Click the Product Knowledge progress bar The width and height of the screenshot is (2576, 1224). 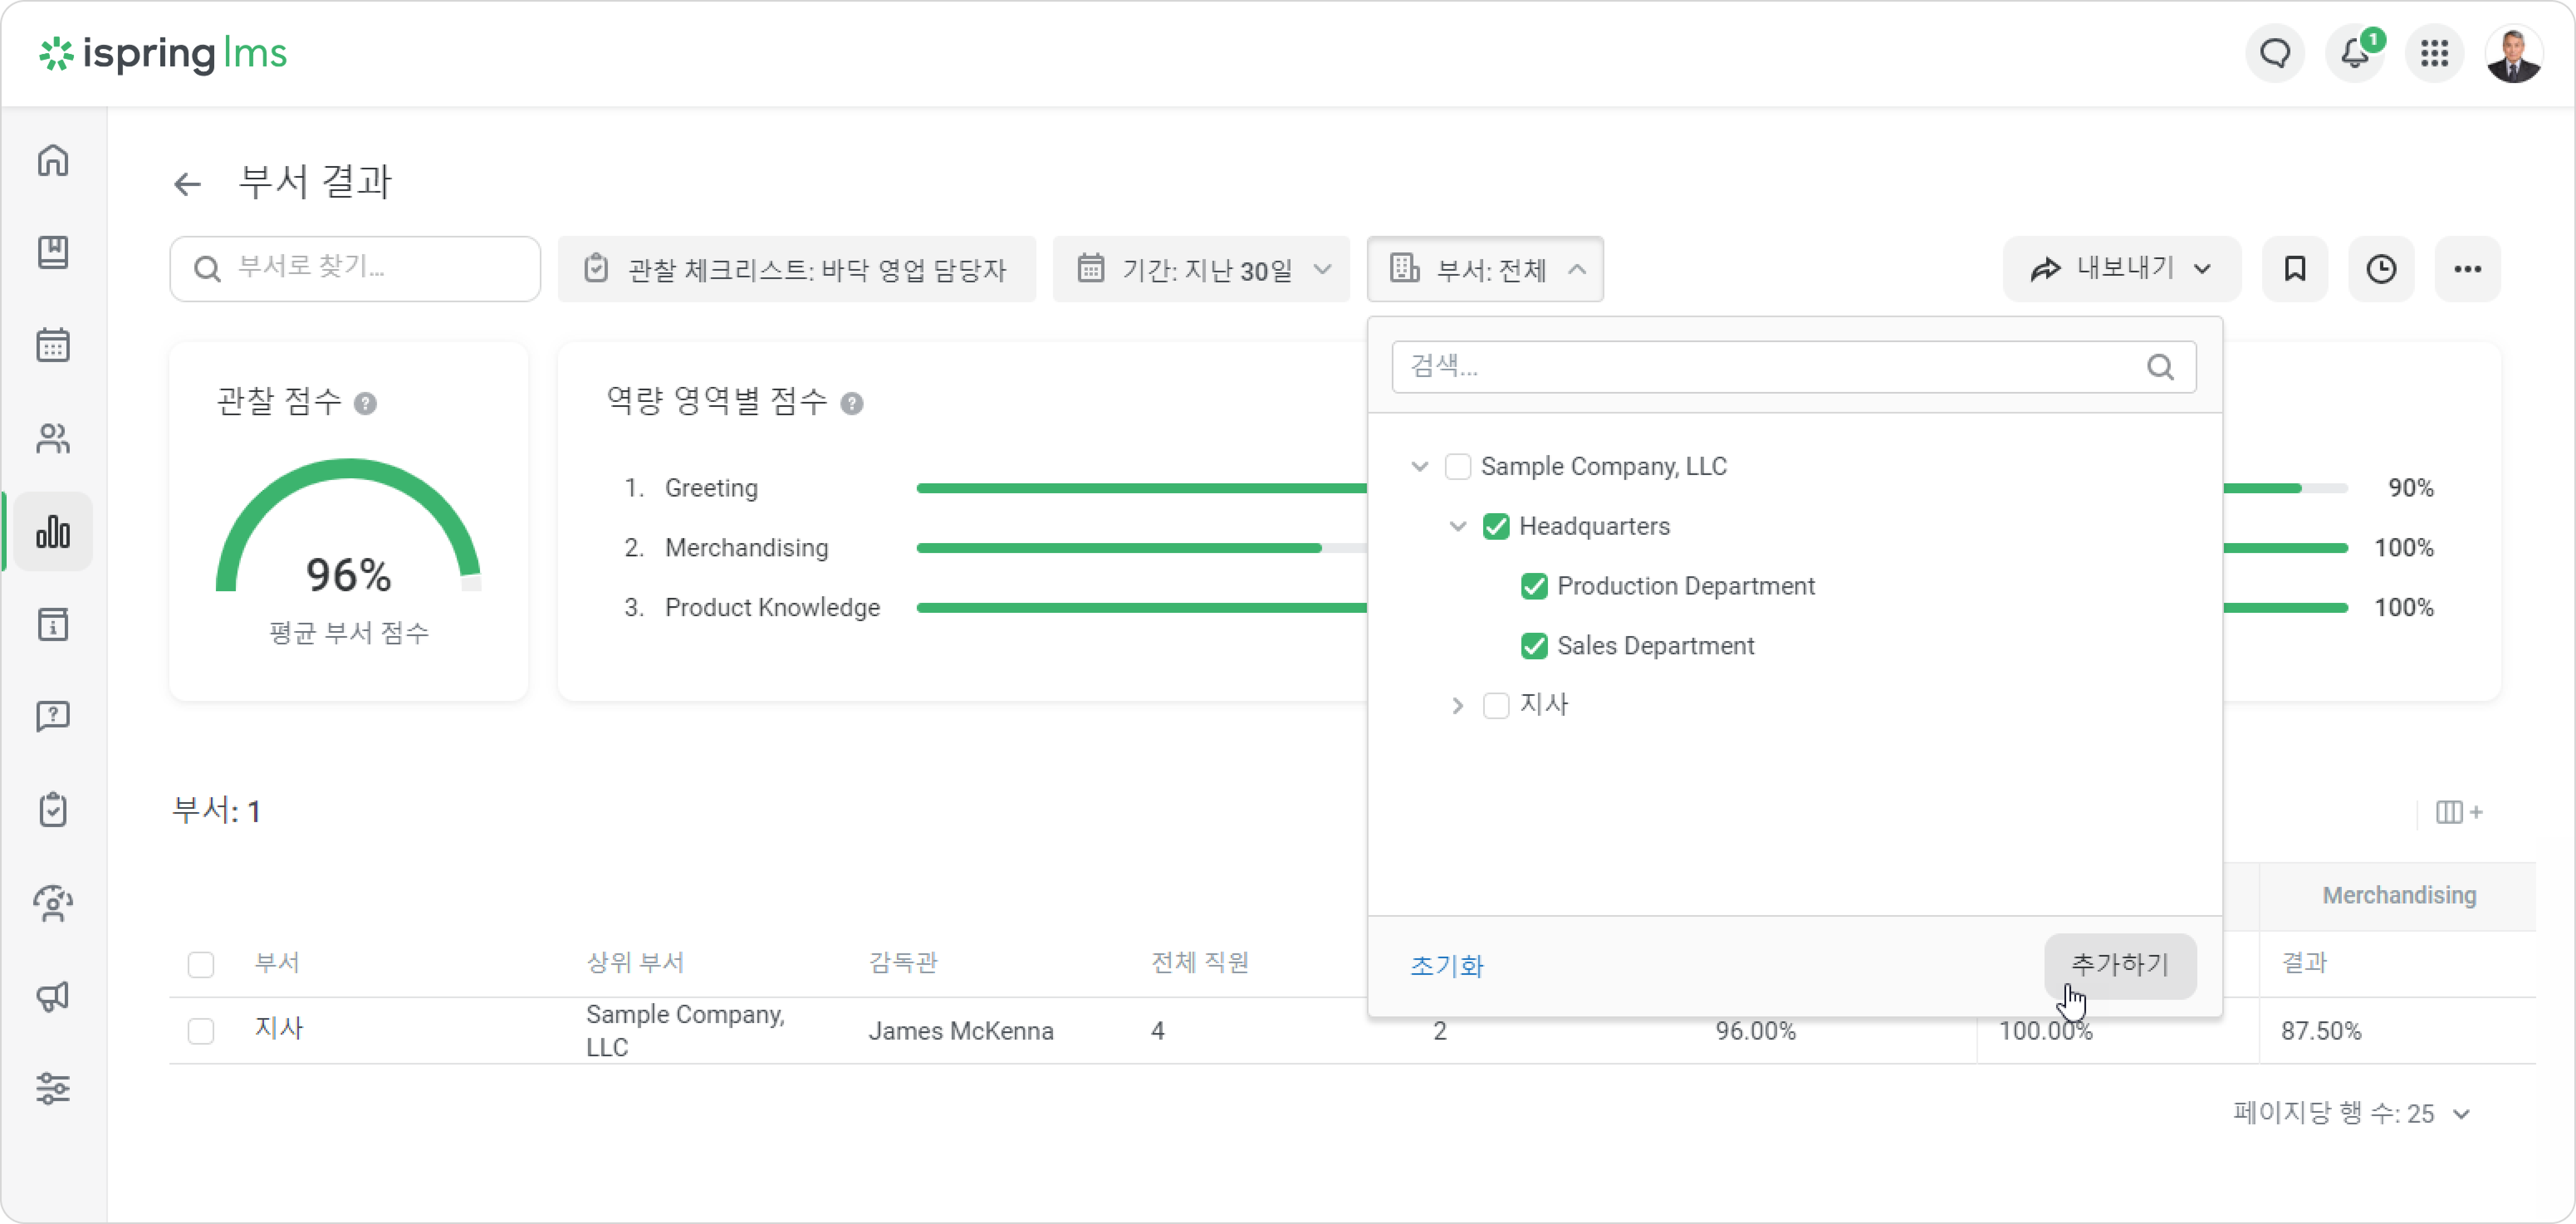(x=1141, y=608)
